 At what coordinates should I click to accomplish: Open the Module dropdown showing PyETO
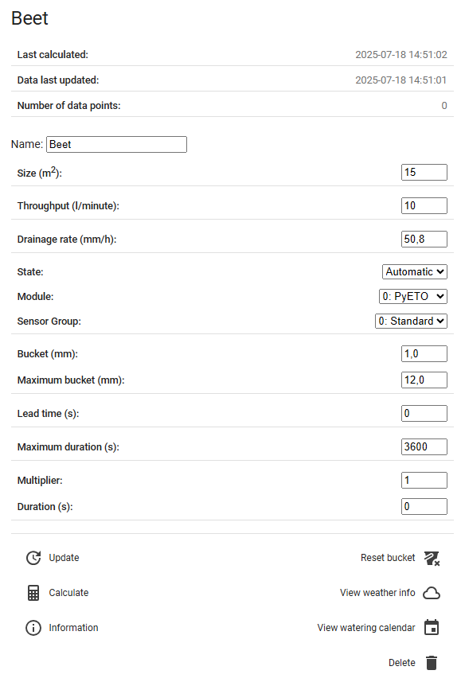pyautogui.click(x=413, y=297)
